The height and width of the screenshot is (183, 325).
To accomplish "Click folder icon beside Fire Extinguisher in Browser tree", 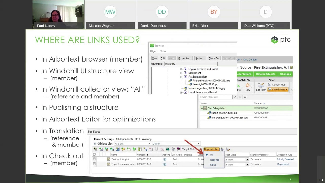I will tap(186, 77).
